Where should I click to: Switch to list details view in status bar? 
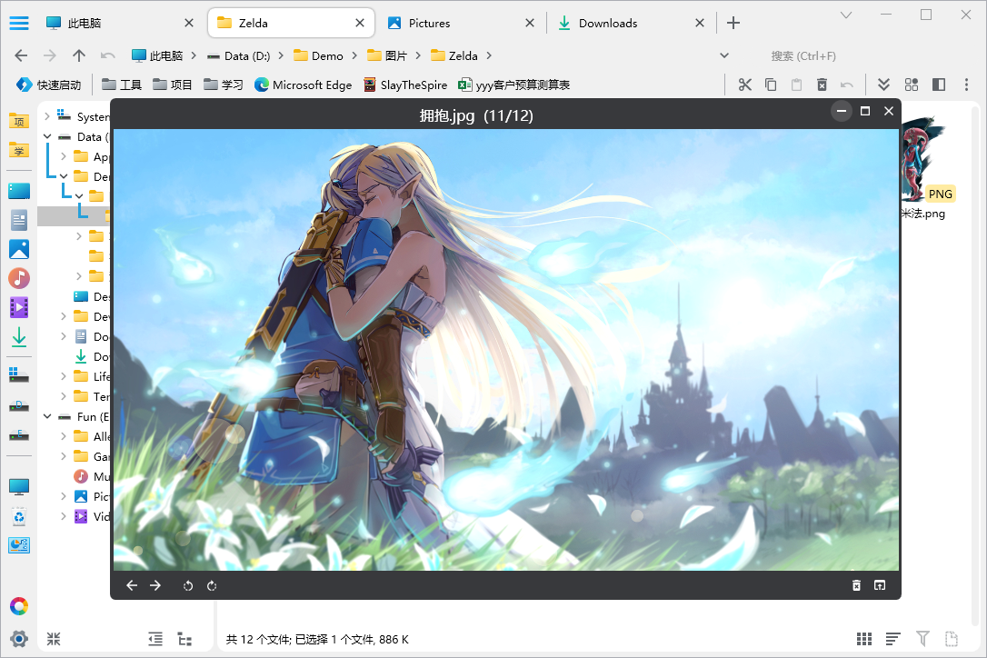click(892, 639)
